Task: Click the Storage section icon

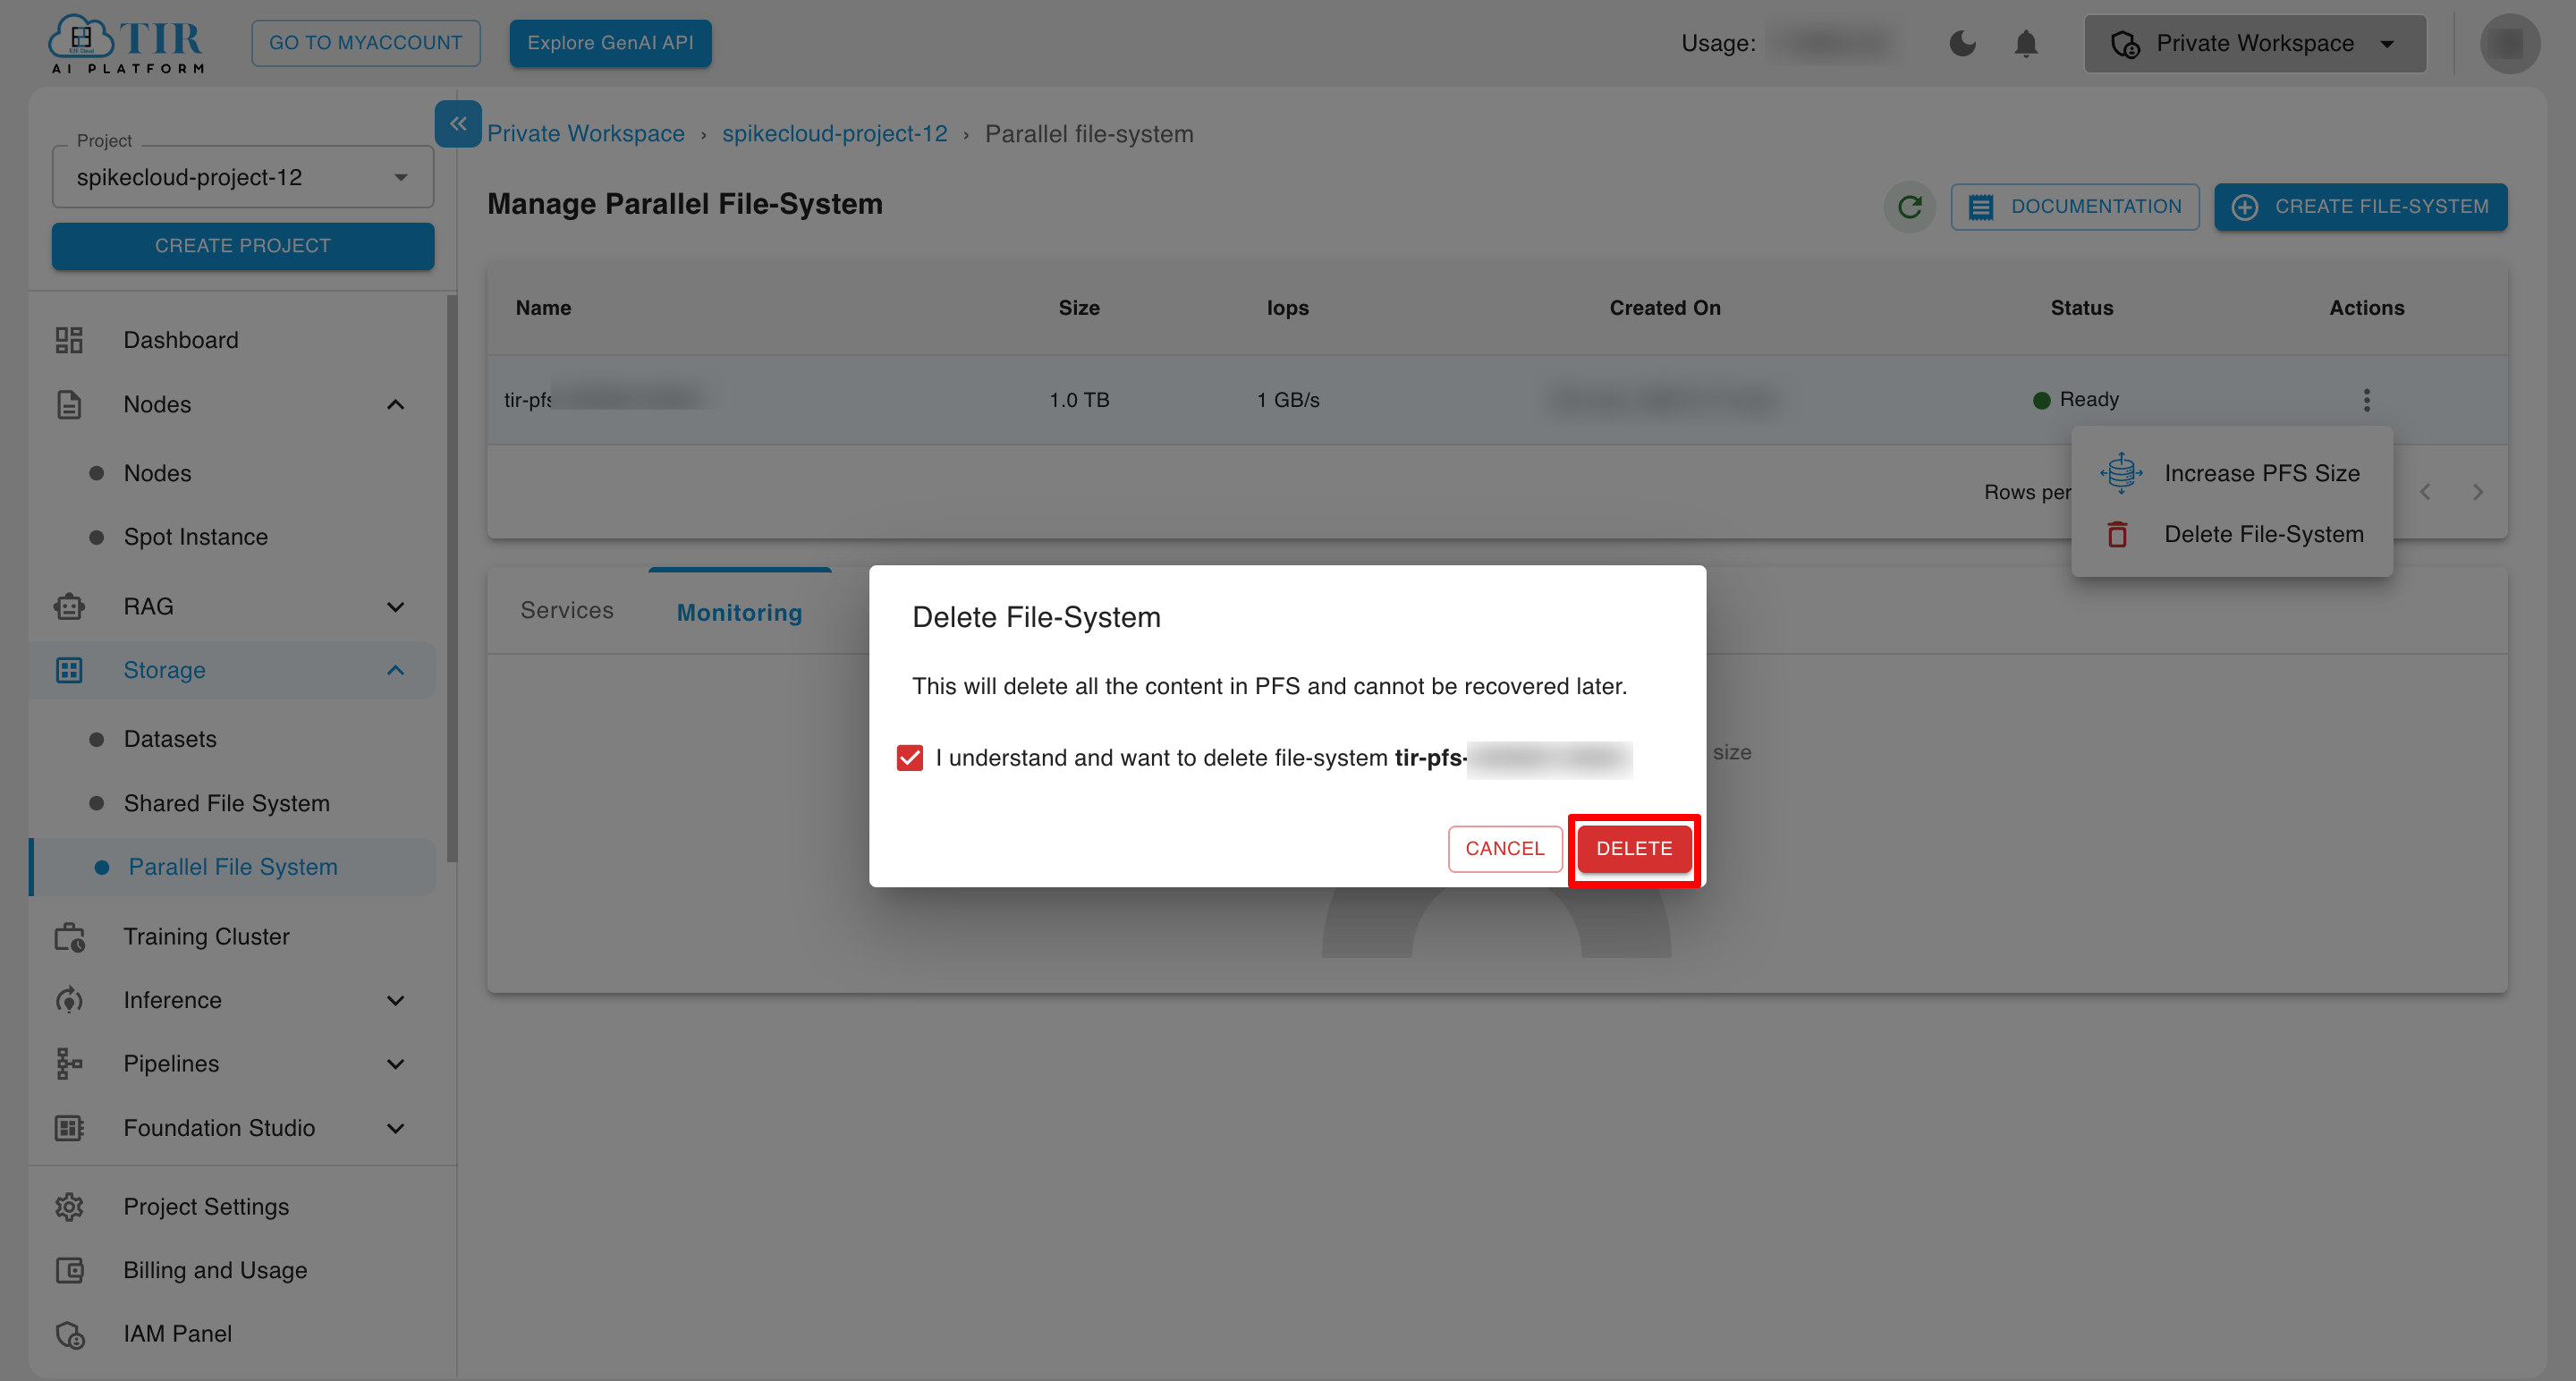Action: (x=68, y=670)
